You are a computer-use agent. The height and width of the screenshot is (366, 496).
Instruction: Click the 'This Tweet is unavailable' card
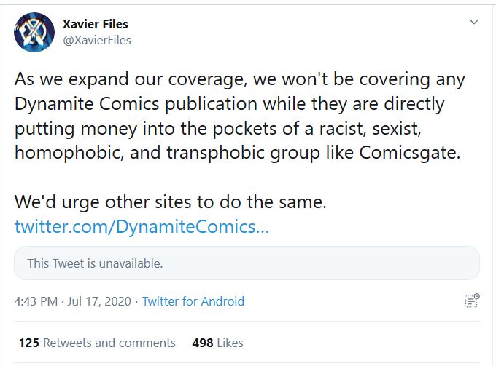(247, 263)
